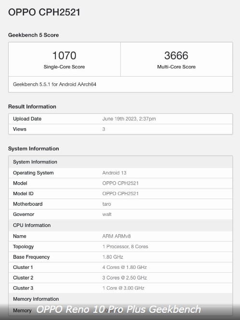
Task: Click the 1070 single-core score value
Action: [x=64, y=55]
